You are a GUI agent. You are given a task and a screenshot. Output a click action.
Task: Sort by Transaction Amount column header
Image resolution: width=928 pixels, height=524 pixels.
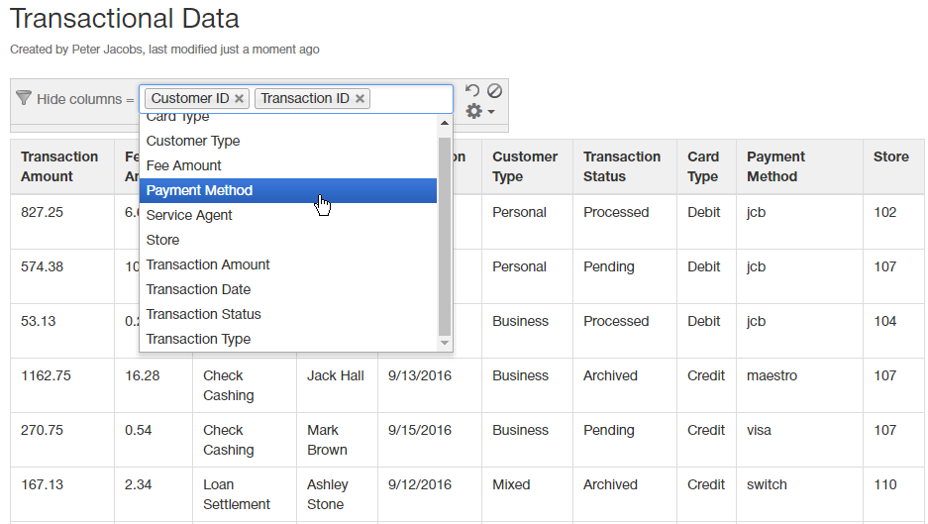(x=59, y=166)
